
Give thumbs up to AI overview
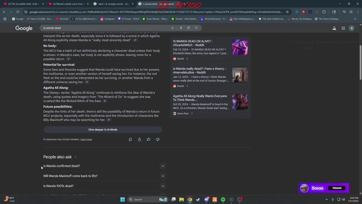point(148,139)
